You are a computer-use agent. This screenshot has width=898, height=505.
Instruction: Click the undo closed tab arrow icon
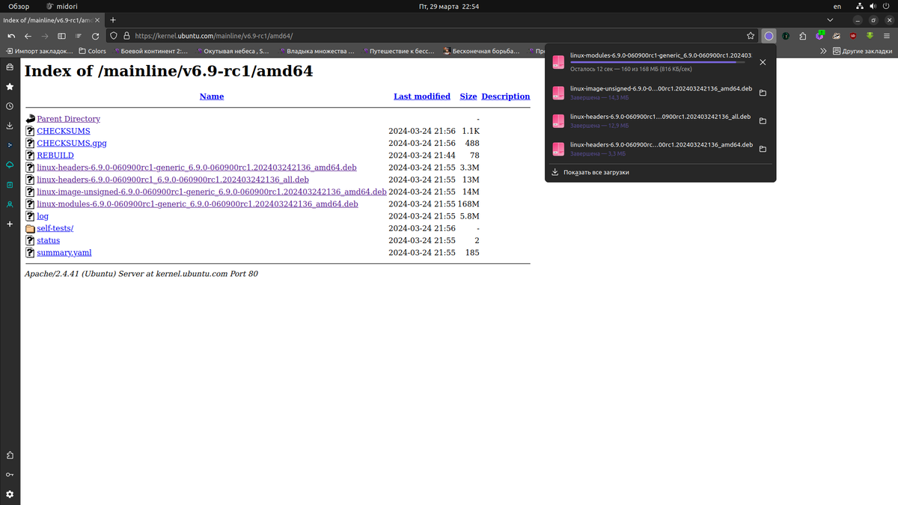(x=10, y=35)
